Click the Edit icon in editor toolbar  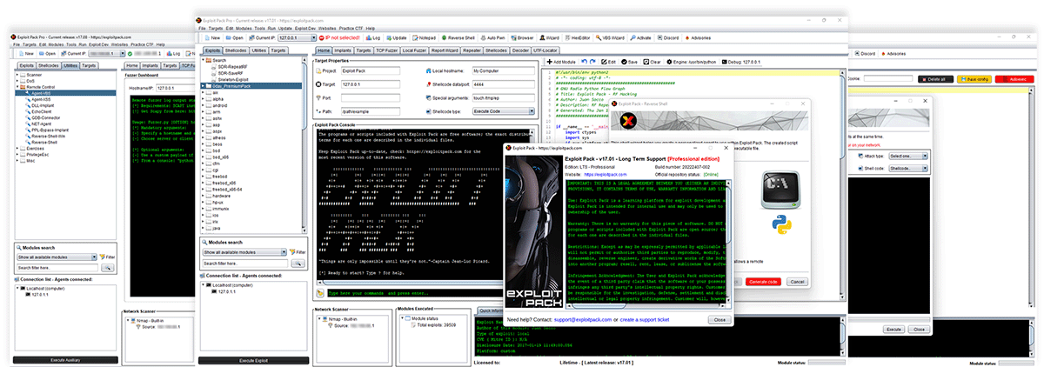click(608, 62)
